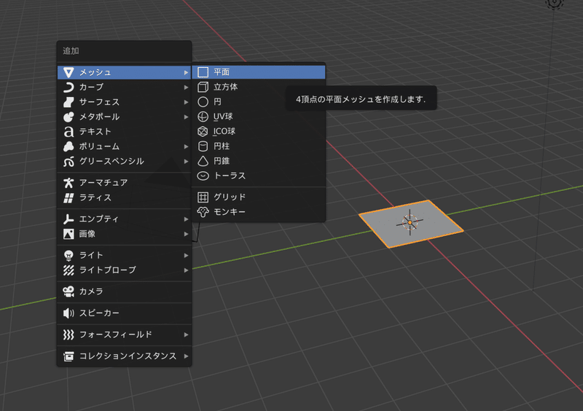Click the フォースフィールド wave icon
Screen dimensions: 583x411
(69, 334)
